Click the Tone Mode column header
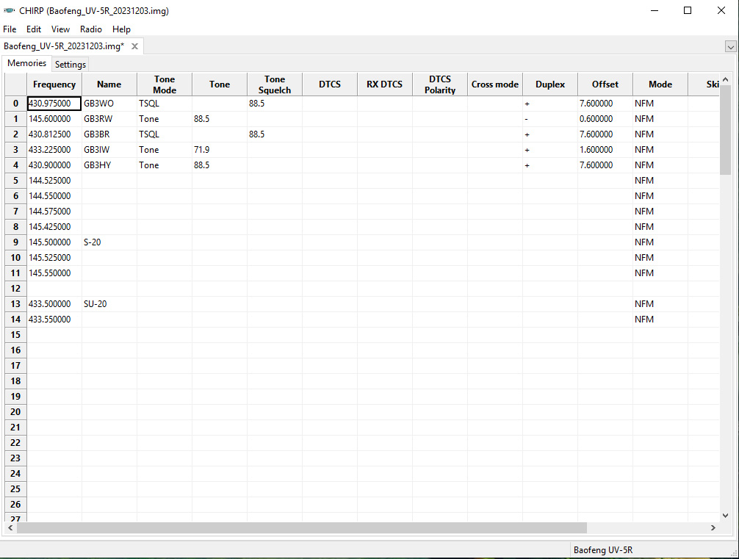 (165, 84)
